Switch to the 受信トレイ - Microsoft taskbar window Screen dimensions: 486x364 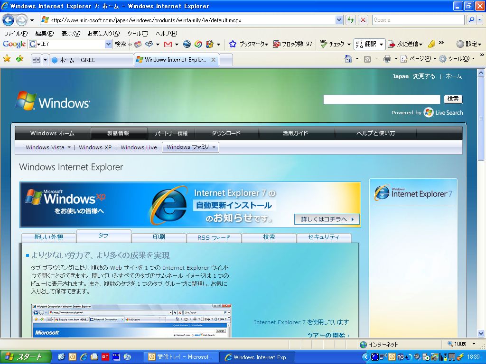click(x=181, y=357)
